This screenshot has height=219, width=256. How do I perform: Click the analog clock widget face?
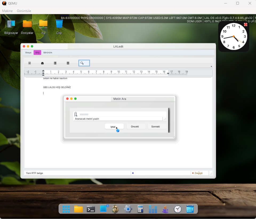[234, 36]
